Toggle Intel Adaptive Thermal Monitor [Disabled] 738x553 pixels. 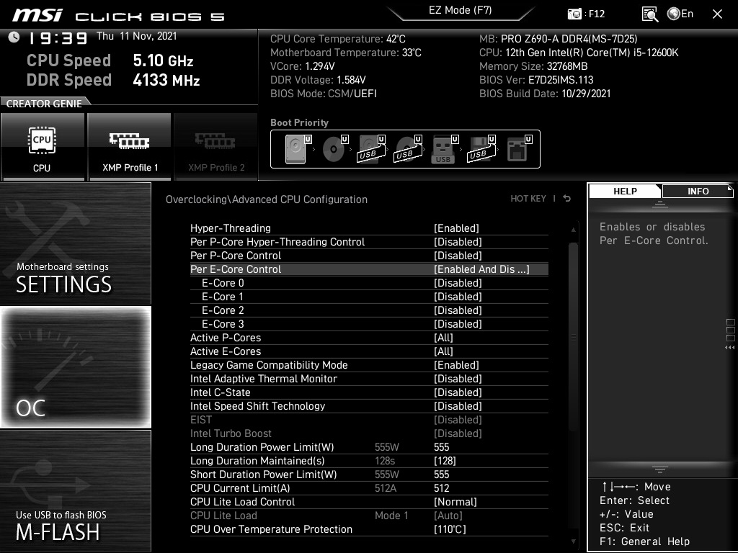click(458, 379)
